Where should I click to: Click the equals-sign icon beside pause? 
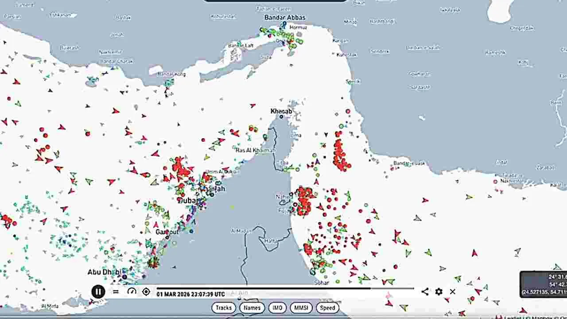click(x=116, y=292)
